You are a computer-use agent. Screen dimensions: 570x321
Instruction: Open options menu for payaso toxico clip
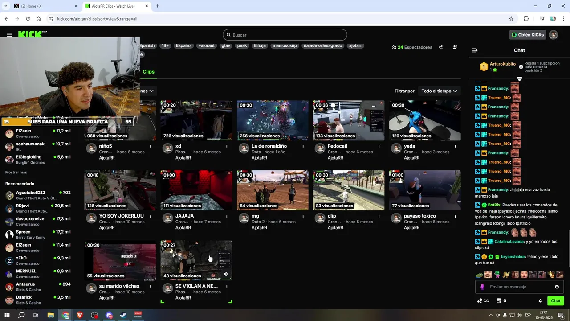[455, 216]
